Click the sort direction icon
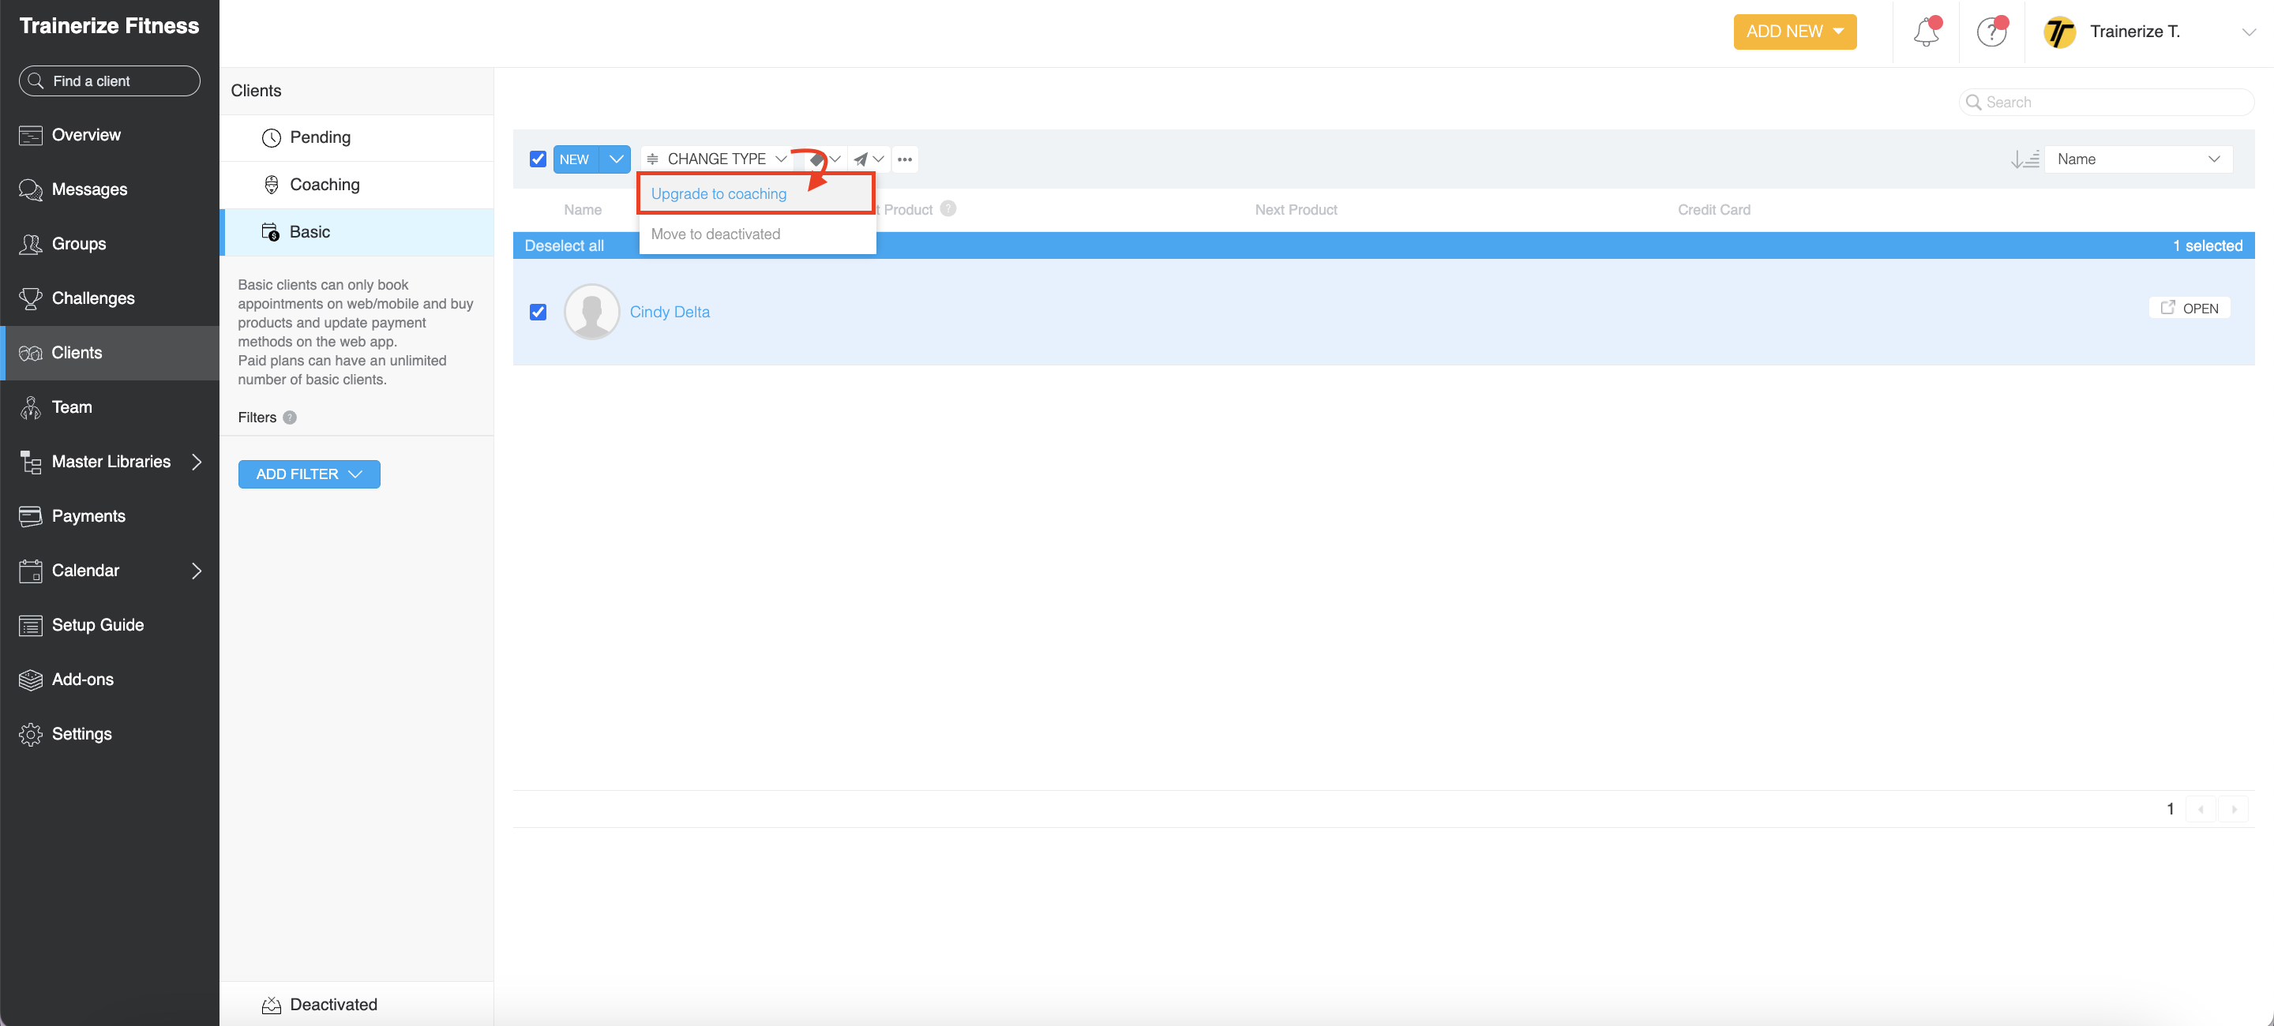 tap(2024, 159)
